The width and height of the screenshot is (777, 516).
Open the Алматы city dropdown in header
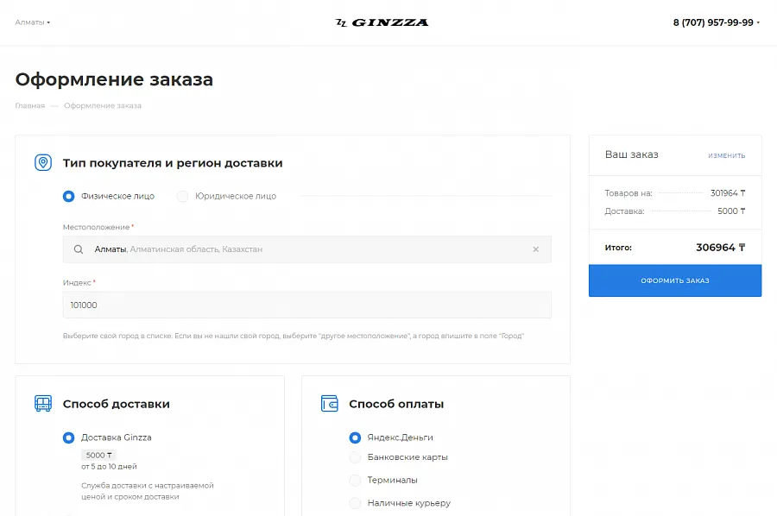pyautogui.click(x=33, y=22)
